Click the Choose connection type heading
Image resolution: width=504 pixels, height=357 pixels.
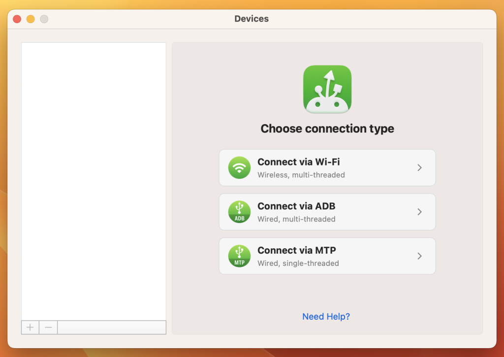point(327,129)
